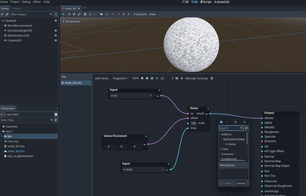Toggle visibility of Camera3D node
The width and height of the screenshot is (306, 196).
(56, 40)
